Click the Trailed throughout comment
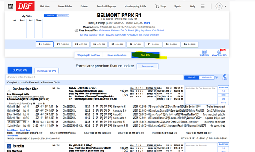Screen dimensions: 255x152 coord(216,107)
